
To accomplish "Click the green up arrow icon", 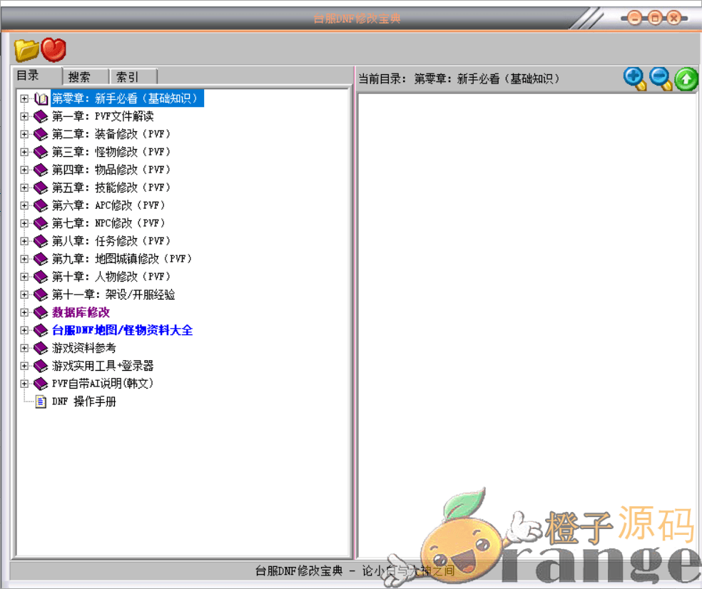I will [x=686, y=78].
